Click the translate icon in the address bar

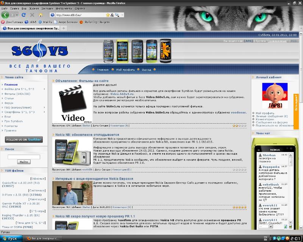tap(117, 15)
